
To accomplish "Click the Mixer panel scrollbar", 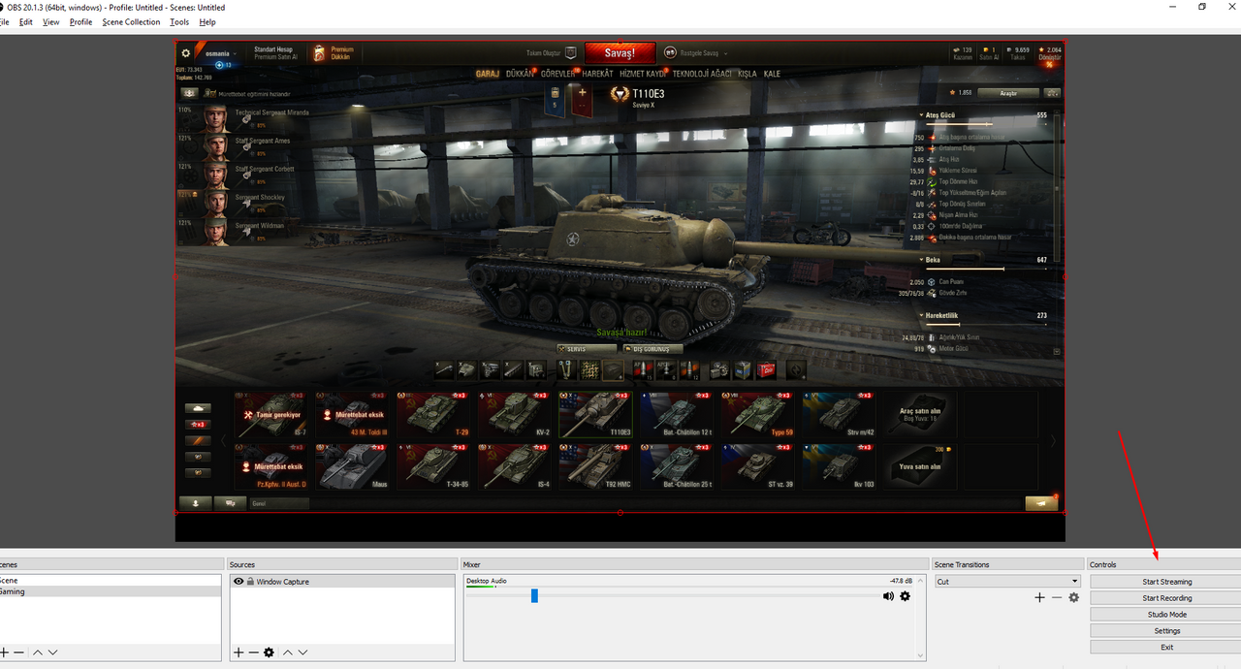I will click(x=920, y=617).
